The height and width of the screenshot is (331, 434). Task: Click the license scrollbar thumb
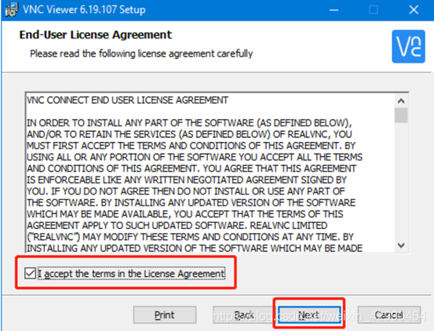coord(401,115)
